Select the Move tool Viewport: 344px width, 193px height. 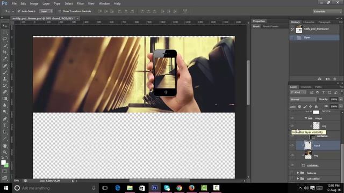(5, 26)
